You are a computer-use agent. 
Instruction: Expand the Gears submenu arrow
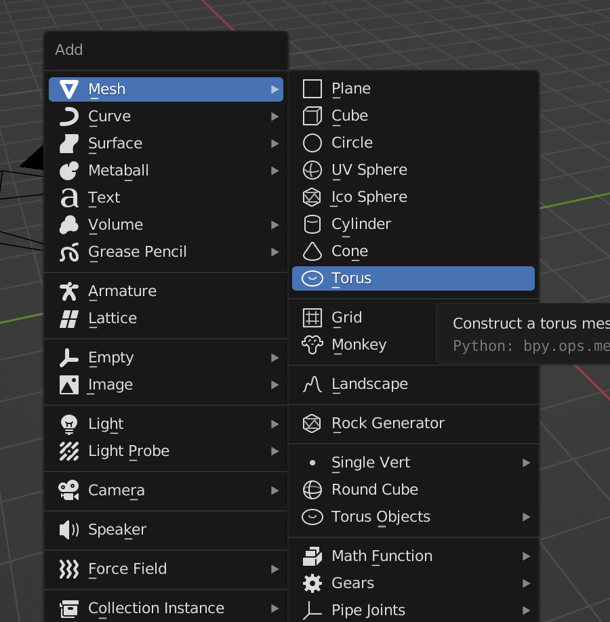(x=526, y=583)
